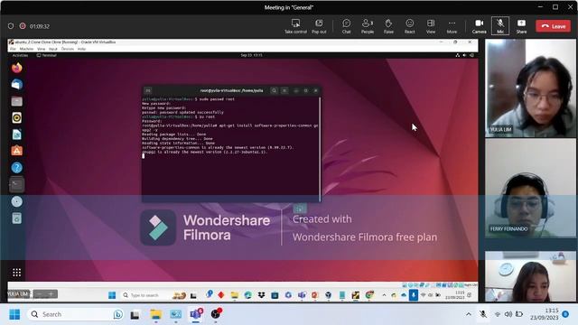Open VirtualBox Devices menu

[x=68, y=49]
